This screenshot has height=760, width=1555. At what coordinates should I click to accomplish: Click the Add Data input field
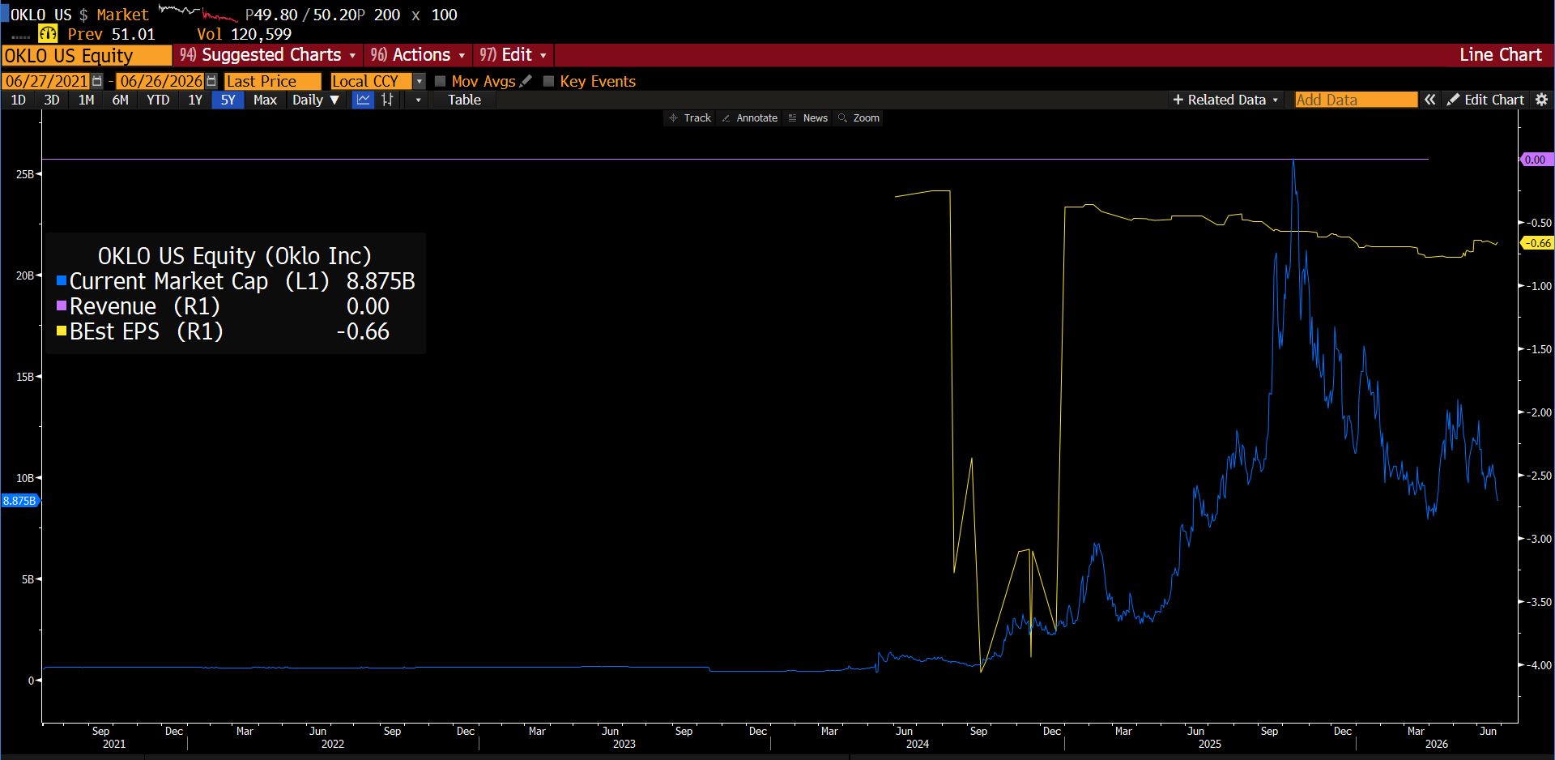(x=1356, y=100)
